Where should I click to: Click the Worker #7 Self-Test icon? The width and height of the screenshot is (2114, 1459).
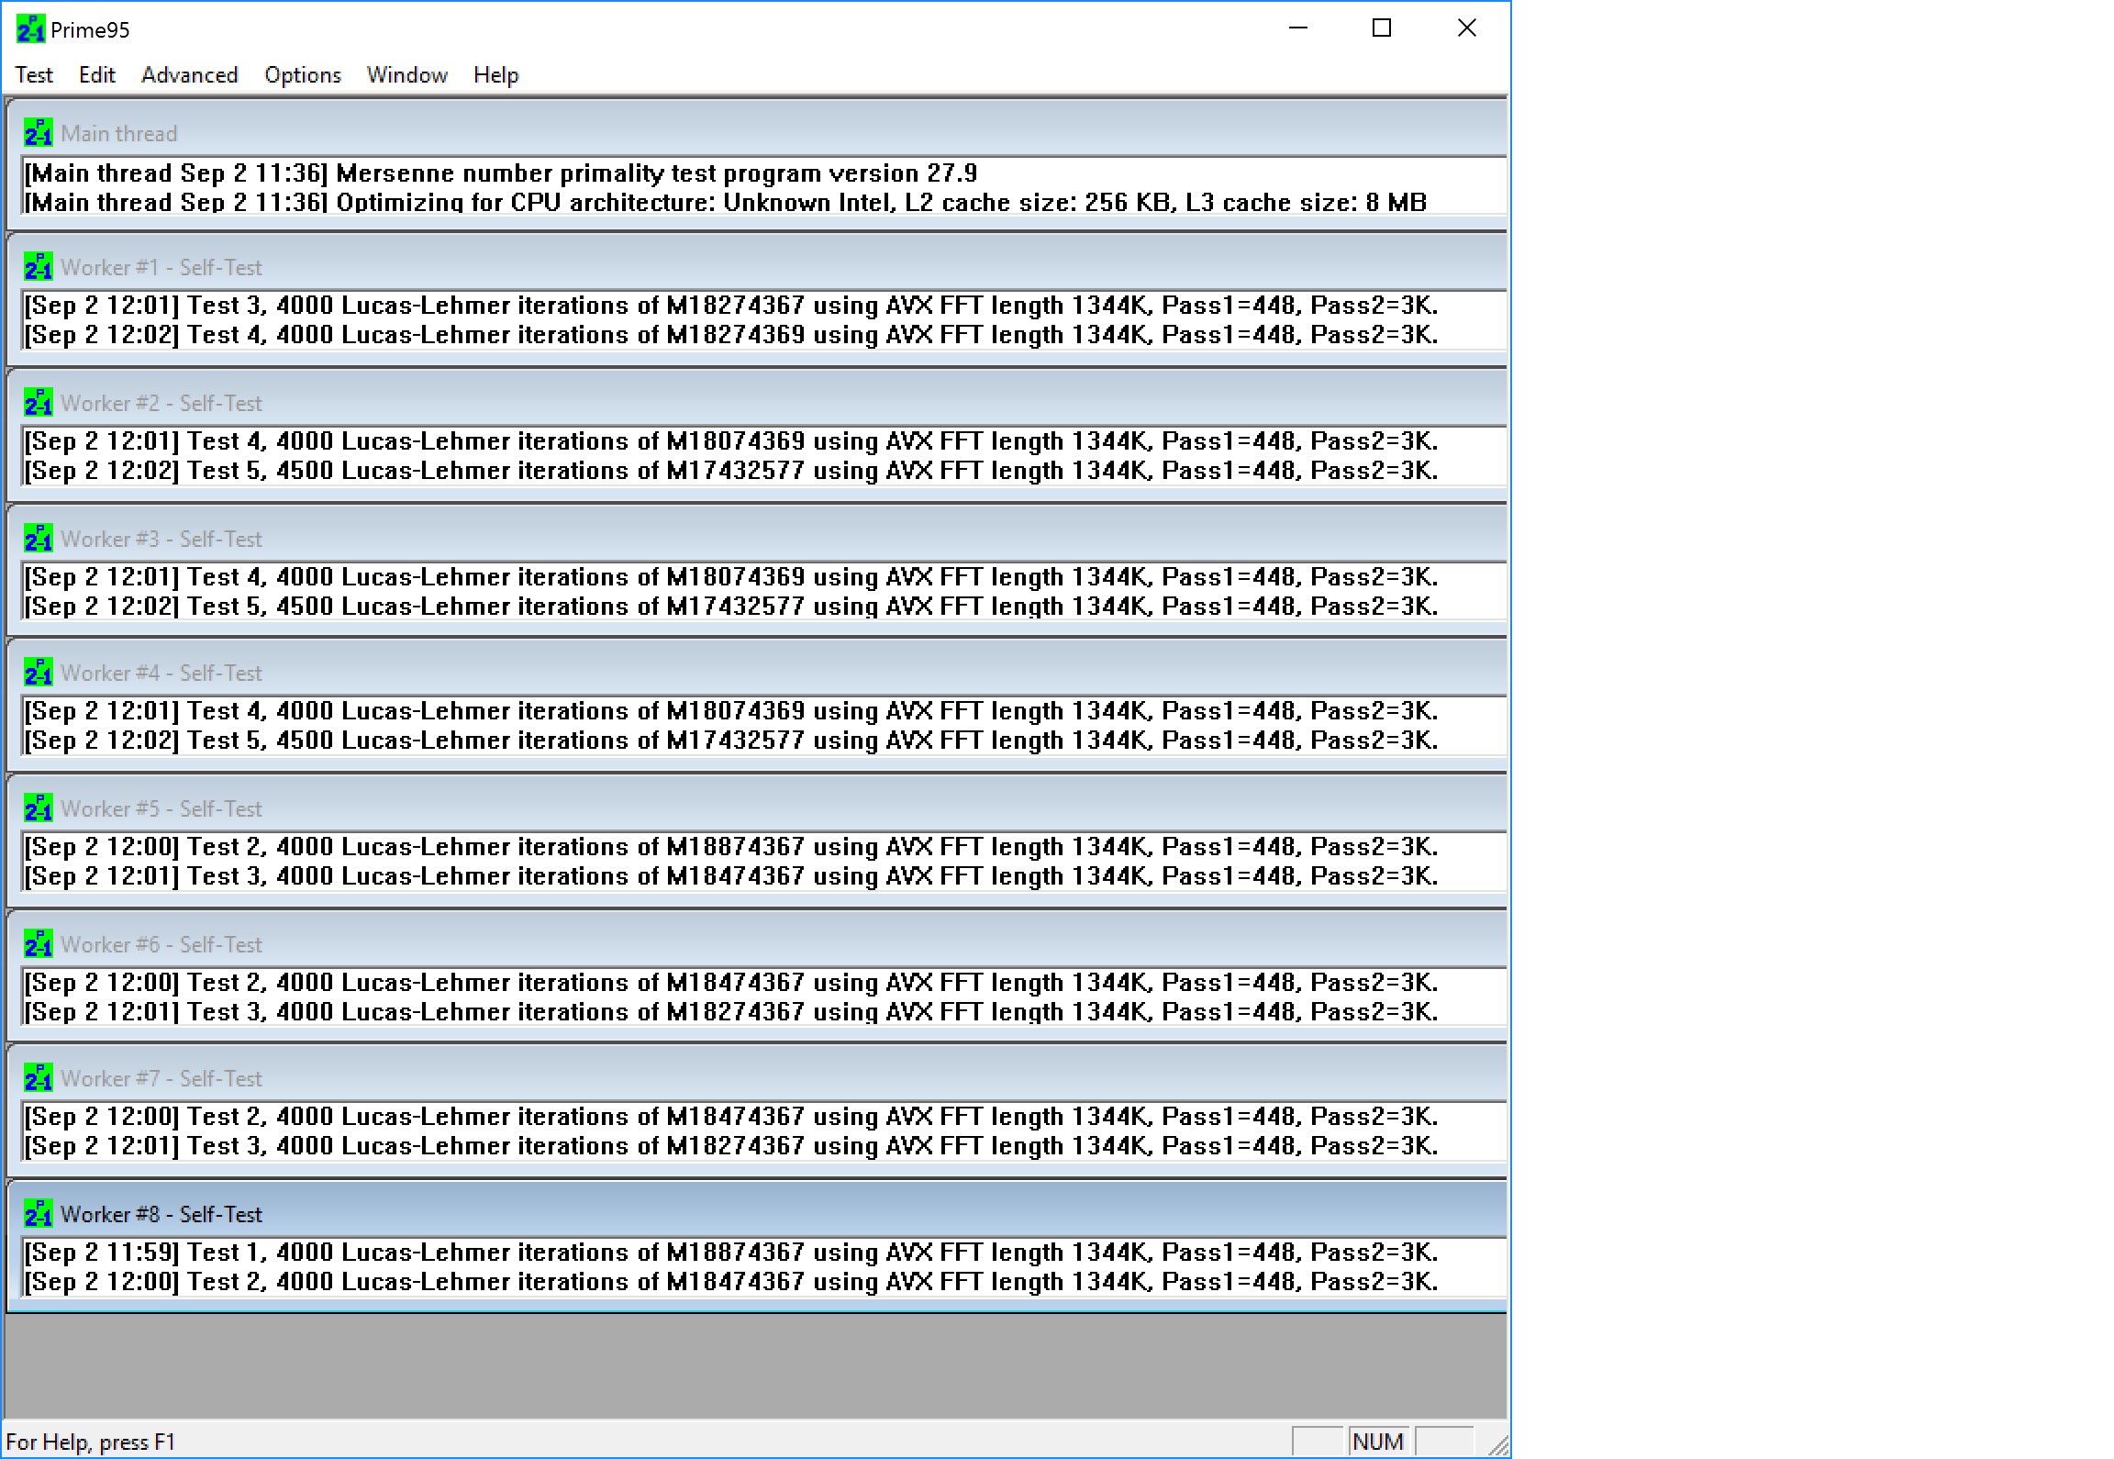coord(39,1078)
